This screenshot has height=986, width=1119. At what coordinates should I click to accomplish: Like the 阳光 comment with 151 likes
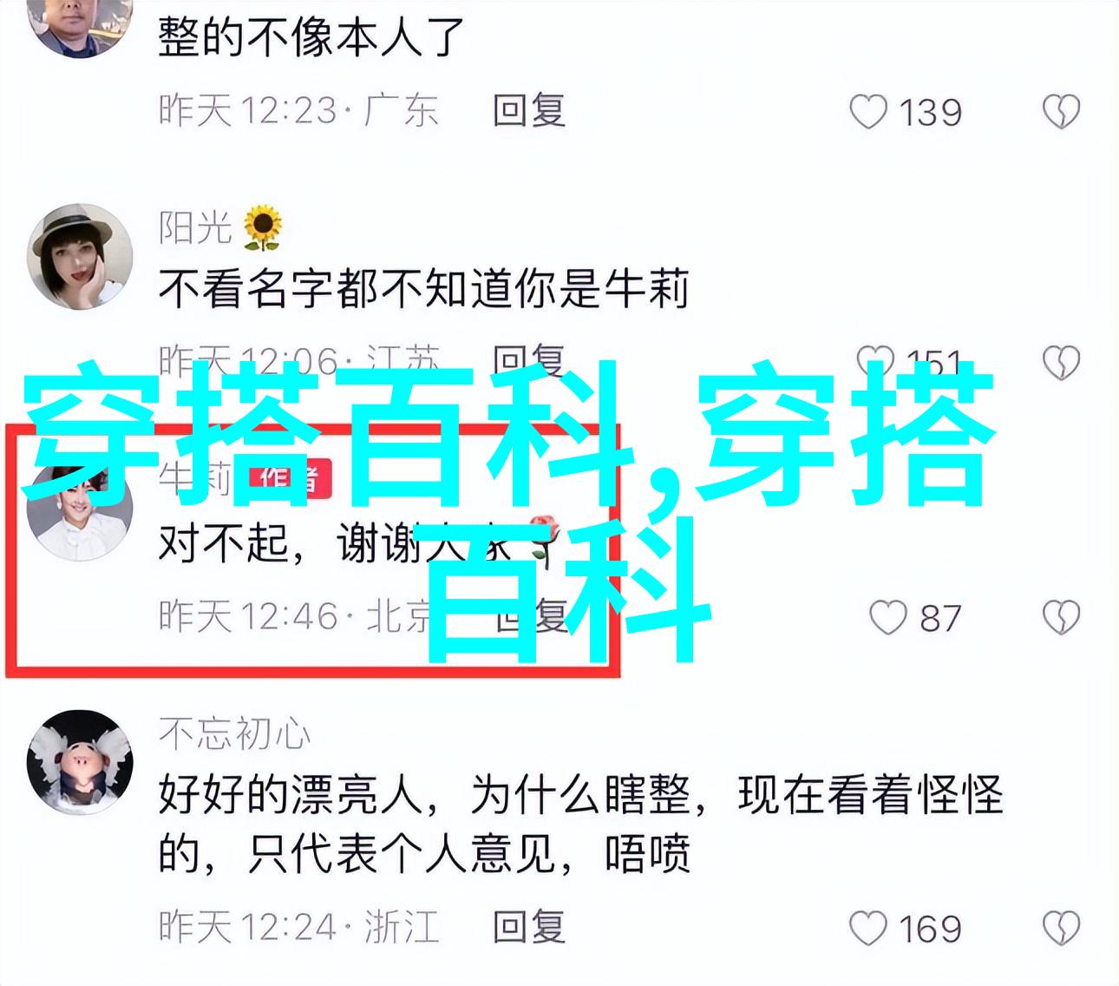pos(874,361)
